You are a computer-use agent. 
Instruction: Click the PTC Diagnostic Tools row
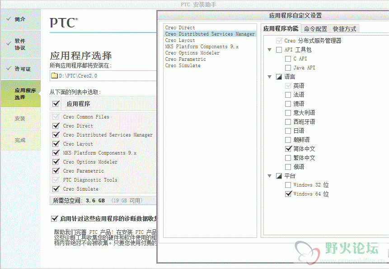pyautogui.click(x=103, y=180)
